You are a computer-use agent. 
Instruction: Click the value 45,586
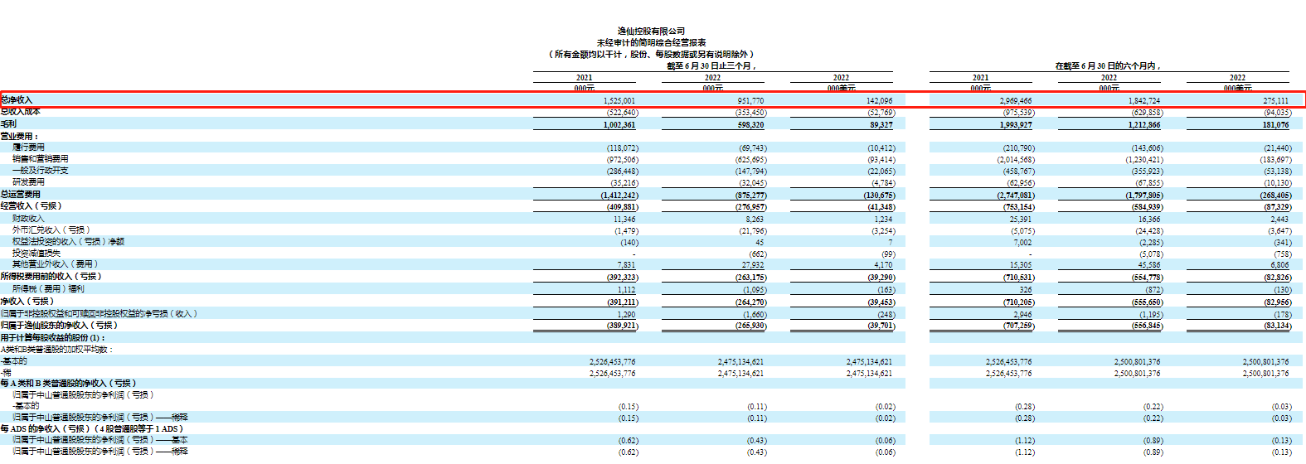[x=1149, y=264]
